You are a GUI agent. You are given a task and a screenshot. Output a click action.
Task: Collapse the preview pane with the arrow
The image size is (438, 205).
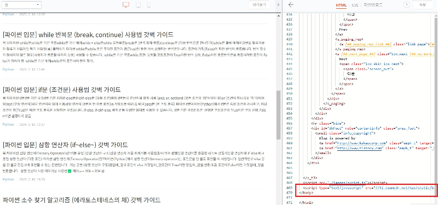coord(278,5)
